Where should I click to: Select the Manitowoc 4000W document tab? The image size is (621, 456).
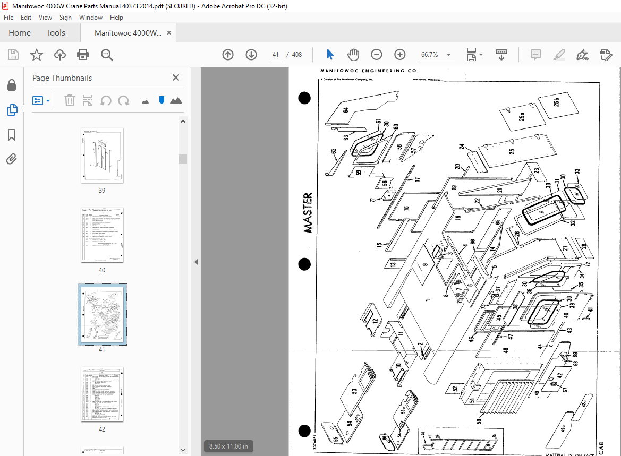pyautogui.click(x=128, y=33)
